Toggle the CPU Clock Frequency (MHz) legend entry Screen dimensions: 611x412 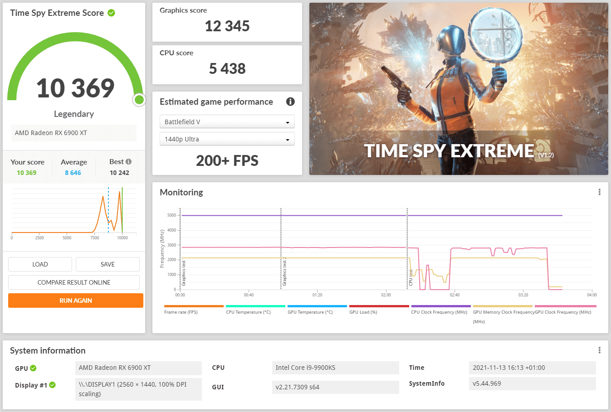[x=440, y=310]
